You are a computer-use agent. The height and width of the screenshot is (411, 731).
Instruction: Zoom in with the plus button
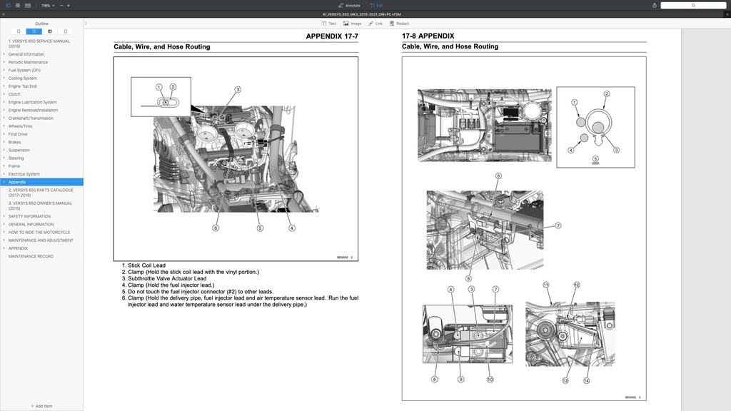click(68, 6)
